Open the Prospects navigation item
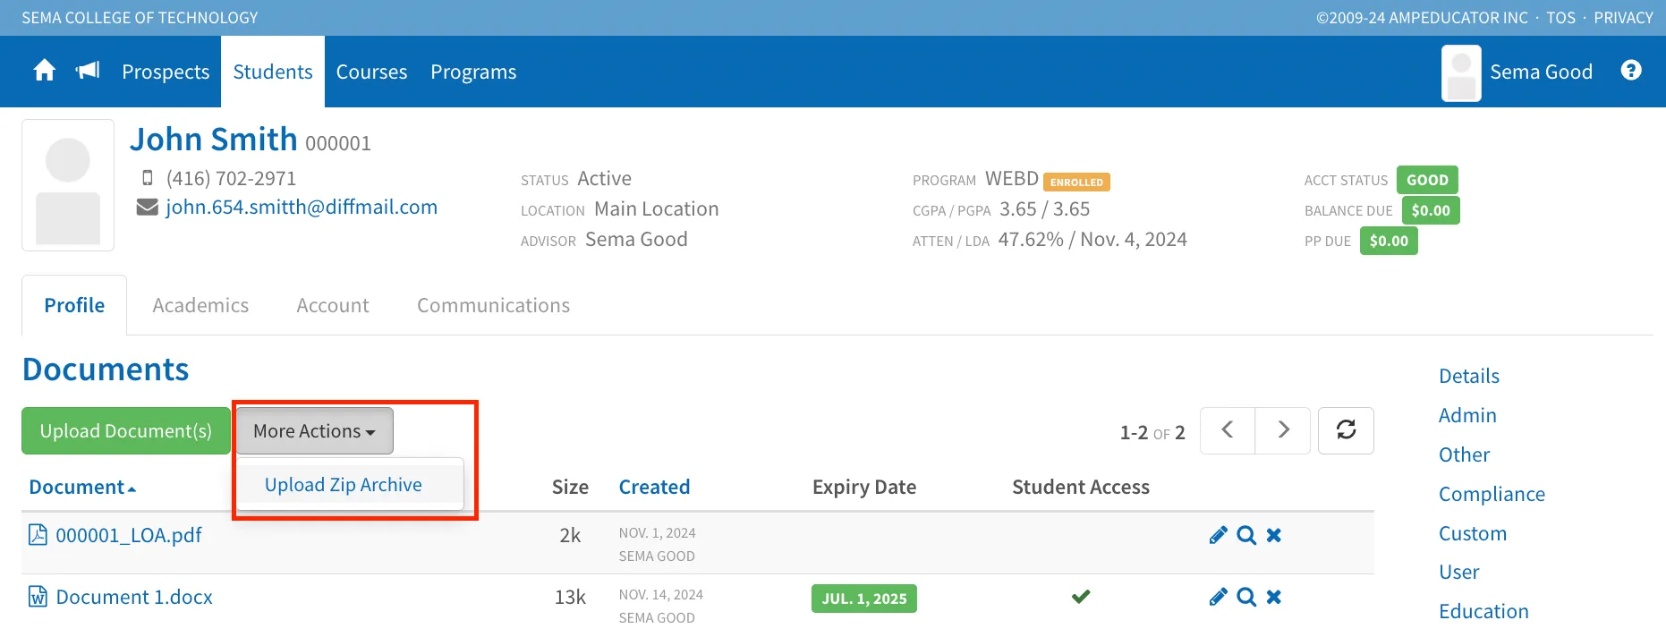Image resolution: width=1666 pixels, height=637 pixels. tap(166, 72)
